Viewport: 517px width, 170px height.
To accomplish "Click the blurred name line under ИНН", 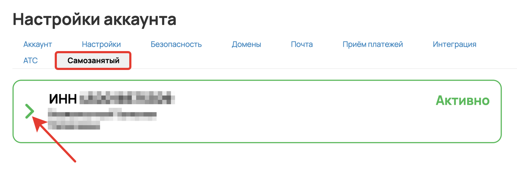I will tap(102, 114).
